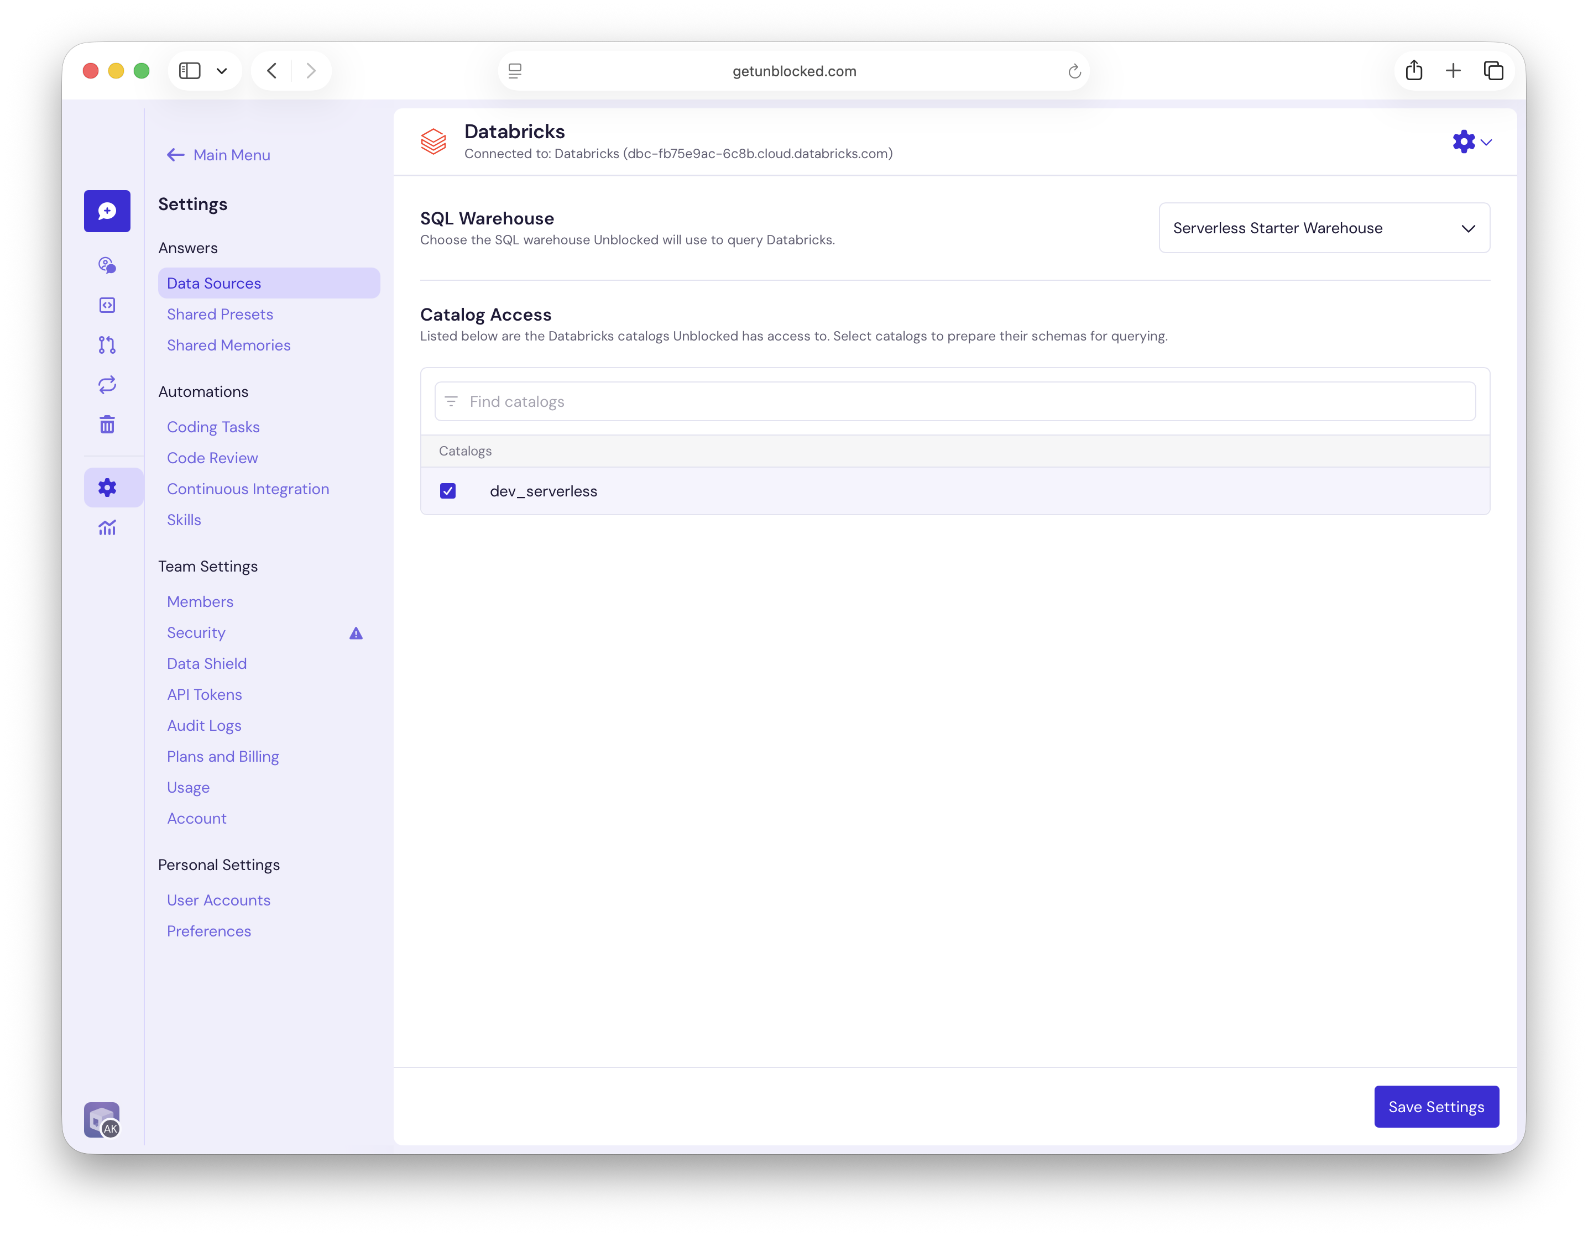
Task: Open a new Safari tab
Action: 1453,71
